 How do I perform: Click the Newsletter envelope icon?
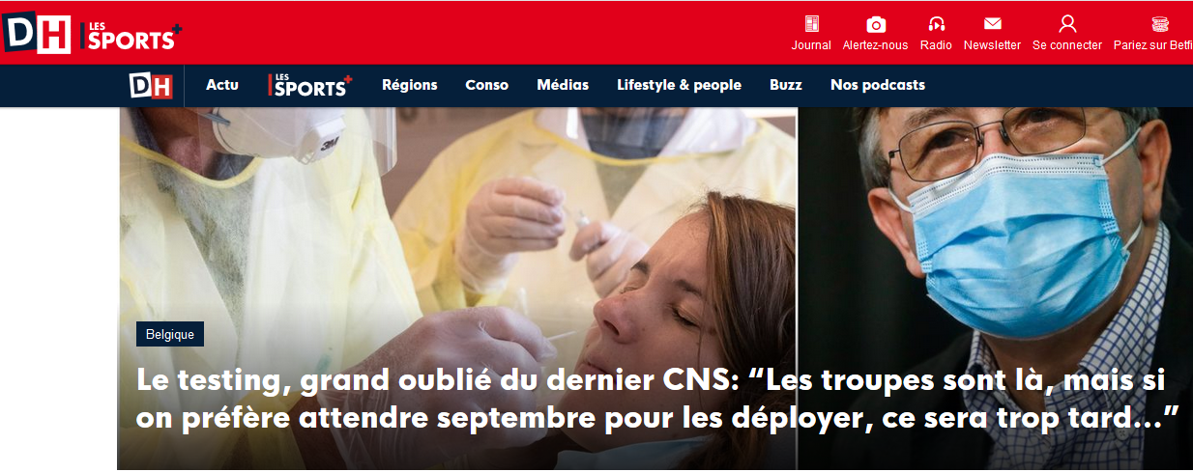[992, 24]
